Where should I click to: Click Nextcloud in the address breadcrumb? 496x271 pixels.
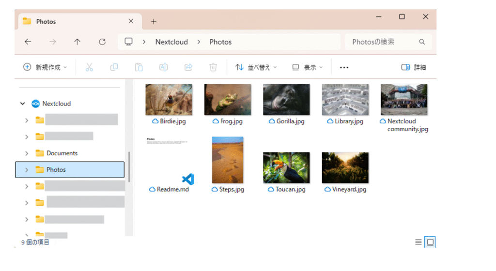(x=171, y=42)
